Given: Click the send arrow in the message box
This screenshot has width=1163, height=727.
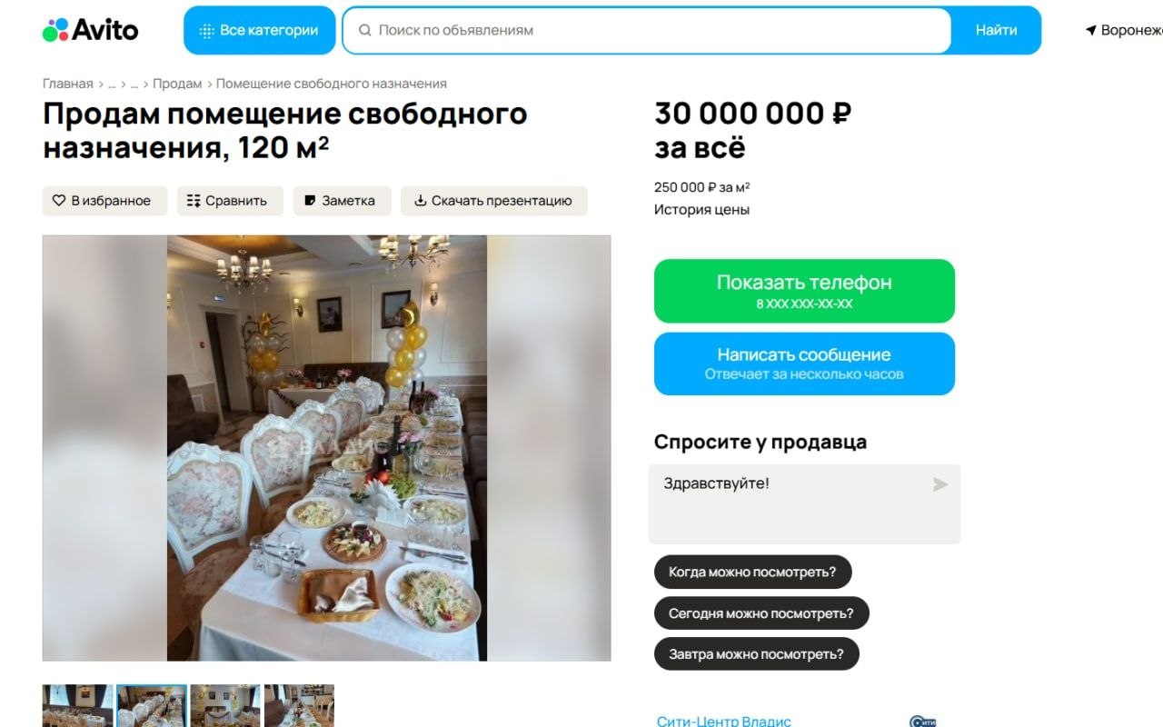Looking at the screenshot, I should tap(940, 484).
